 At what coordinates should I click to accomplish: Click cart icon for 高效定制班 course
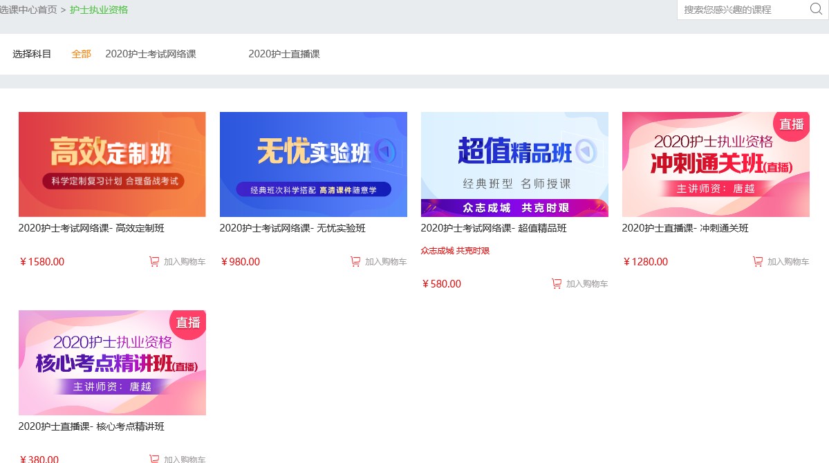tap(154, 262)
